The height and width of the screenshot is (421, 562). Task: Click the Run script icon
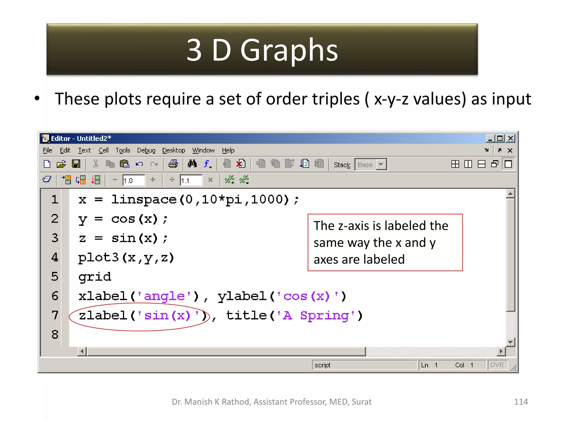click(x=304, y=164)
